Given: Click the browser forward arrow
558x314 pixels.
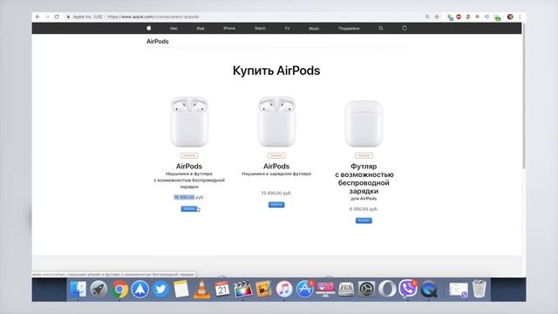Looking at the screenshot, I should click(x=47, y=17).
